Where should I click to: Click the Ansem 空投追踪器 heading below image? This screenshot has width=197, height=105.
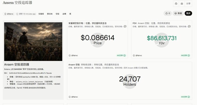click(17, 64)
